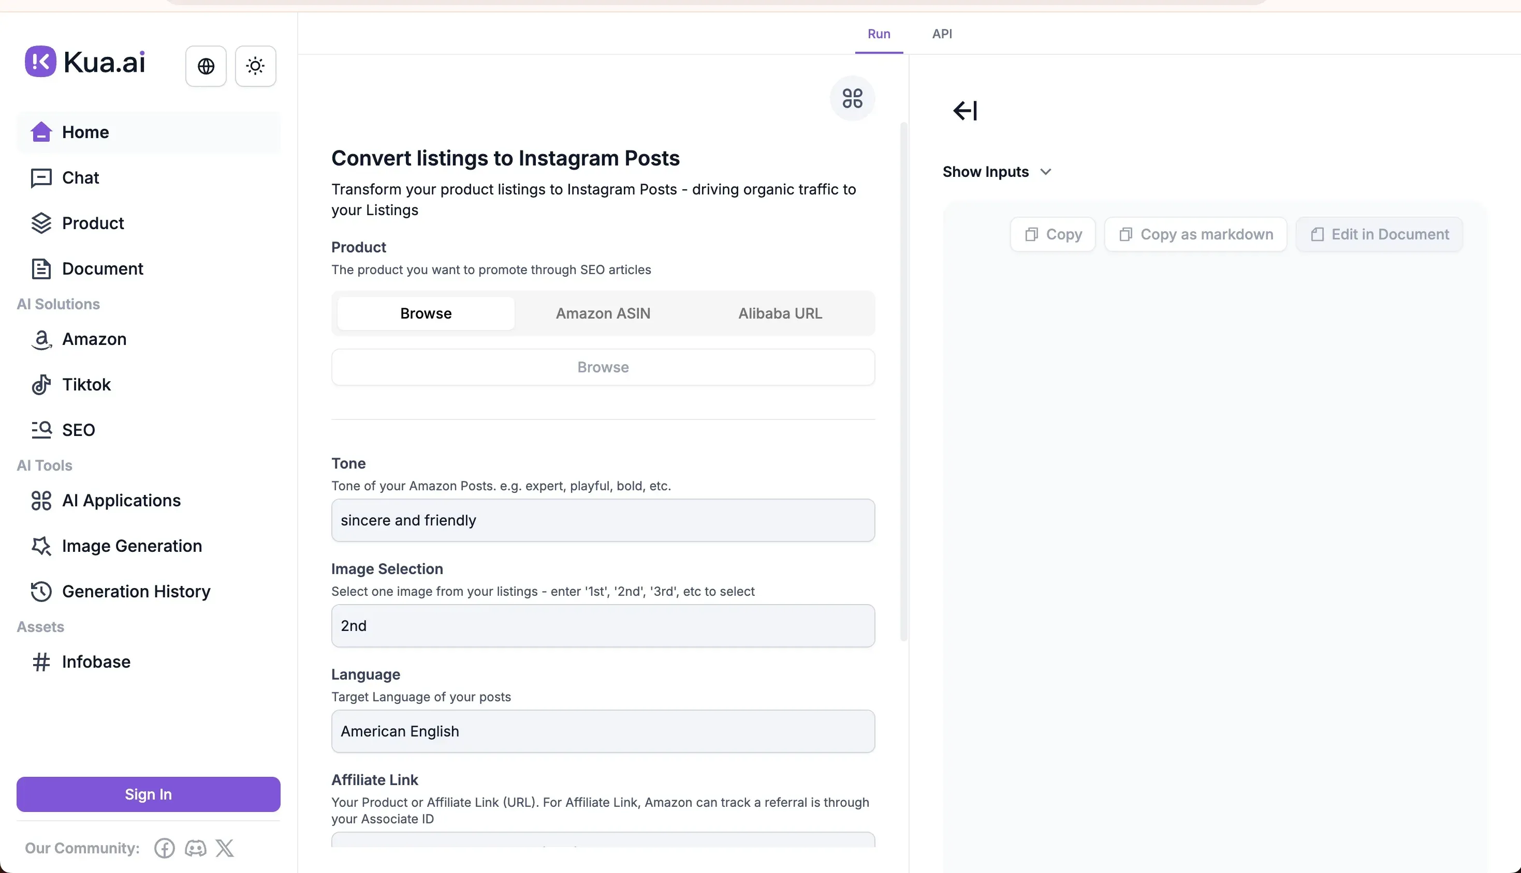
Task: Toggle the light/dark theme sun icon
Action: point(256,66)
